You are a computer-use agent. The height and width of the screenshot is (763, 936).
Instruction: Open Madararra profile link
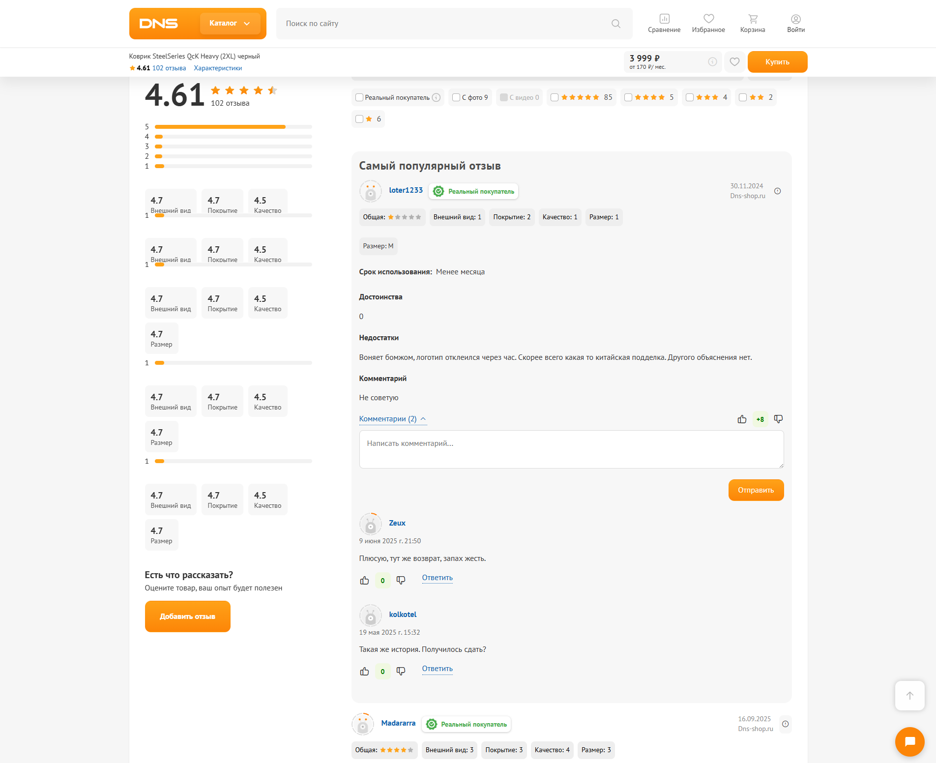pos(399,723)
